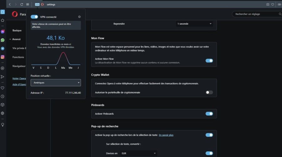Screen dimensions: 282x157
Task: Click the Pop-up de recherche heading
Action: (105, 126)
